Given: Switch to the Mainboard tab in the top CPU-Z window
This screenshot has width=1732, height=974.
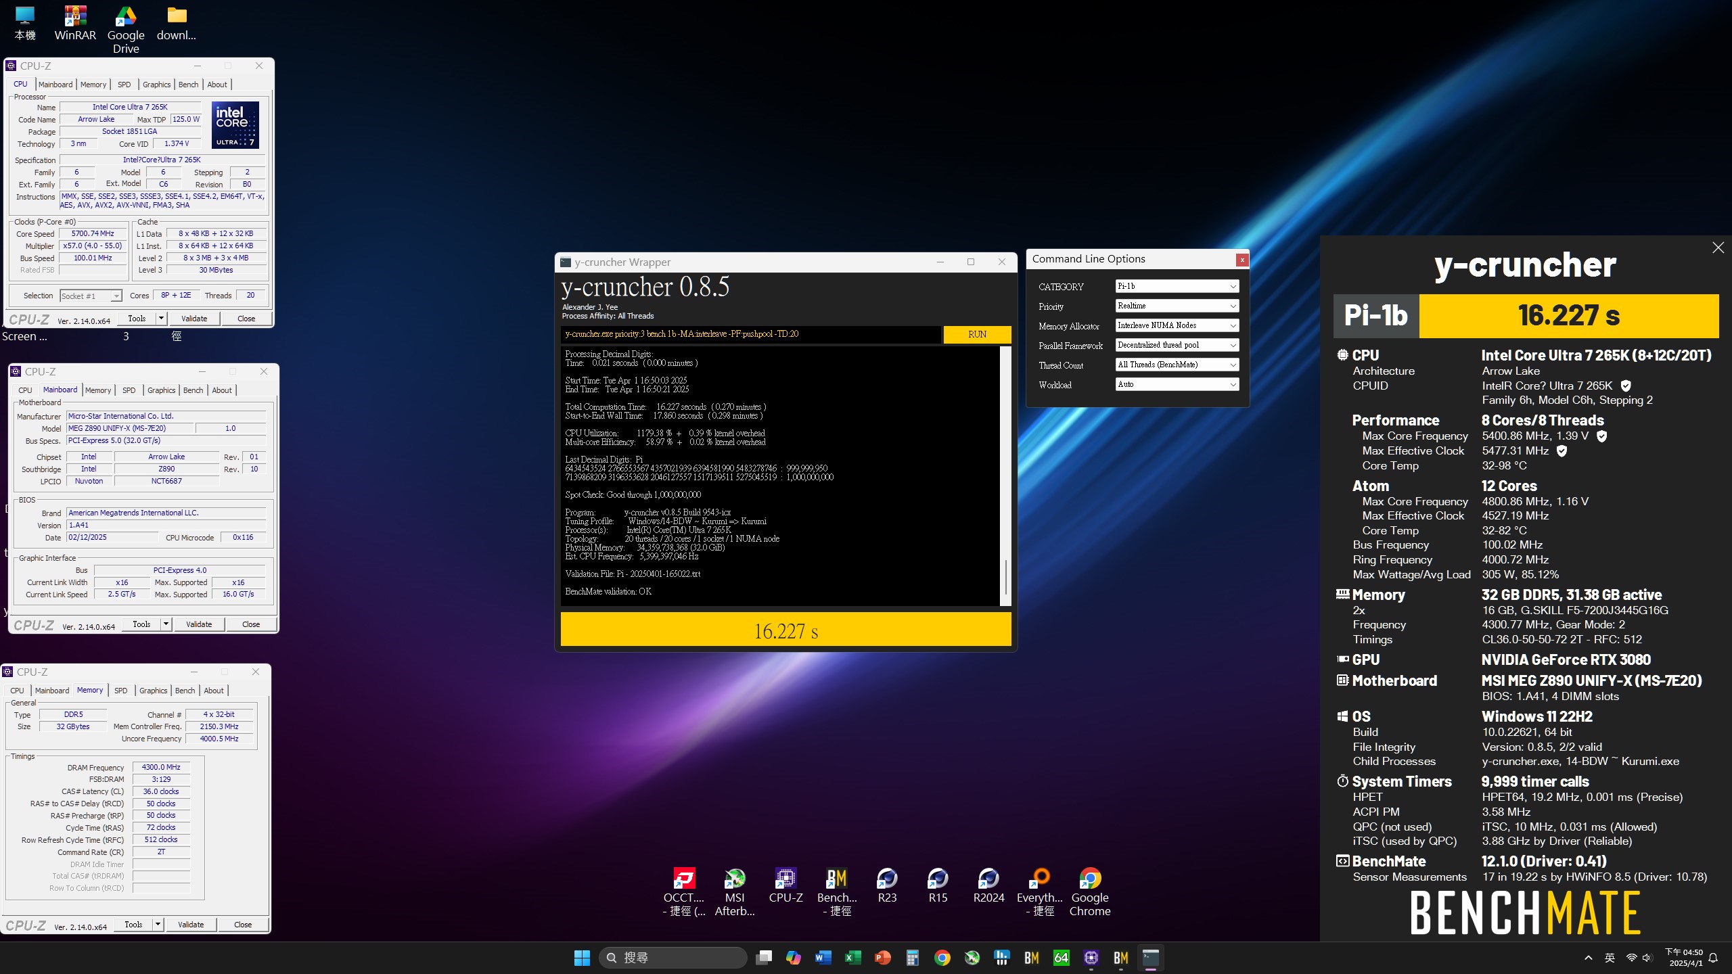Looking at the screenshot, I should 55,85.
